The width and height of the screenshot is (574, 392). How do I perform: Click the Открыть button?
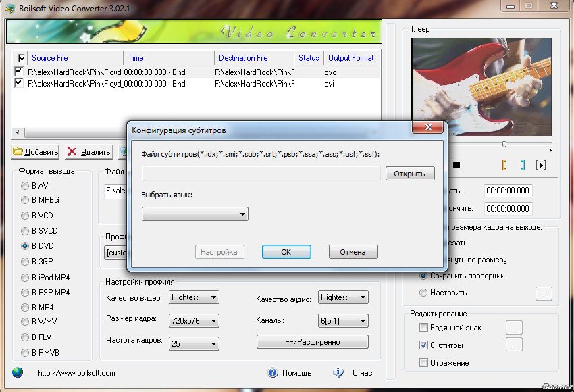(x=410, y=174)
